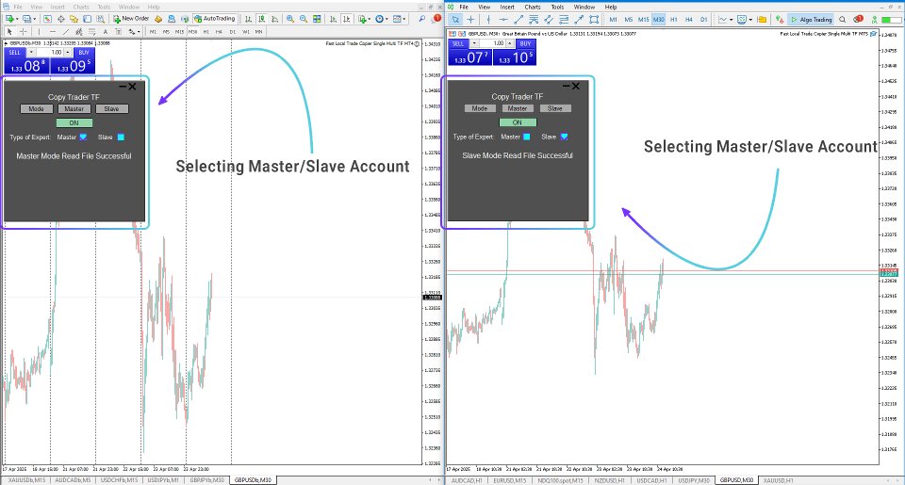Open the chart type dropdown in MT5 toolbar
Screen dimensions: 905x485
click(x=726, y=20)
